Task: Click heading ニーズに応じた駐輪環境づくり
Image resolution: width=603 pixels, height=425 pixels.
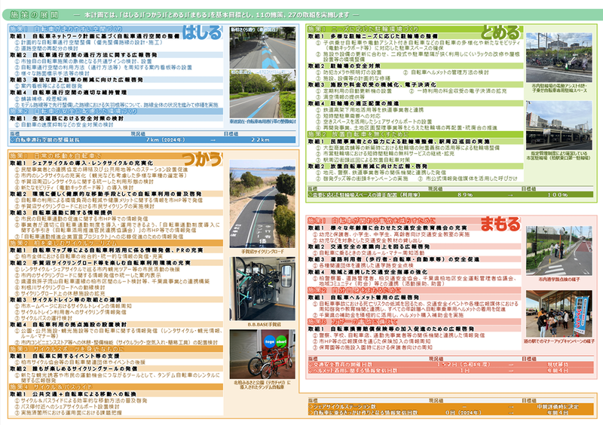Action: coord(375,29)
